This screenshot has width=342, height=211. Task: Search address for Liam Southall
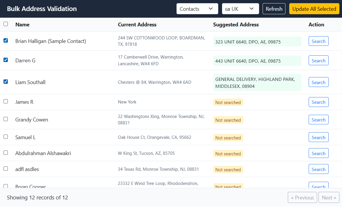pos(318,82)
